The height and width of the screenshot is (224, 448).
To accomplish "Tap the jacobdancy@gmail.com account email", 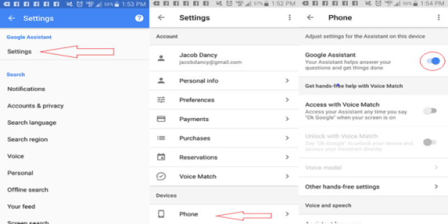I will [211, 62].
